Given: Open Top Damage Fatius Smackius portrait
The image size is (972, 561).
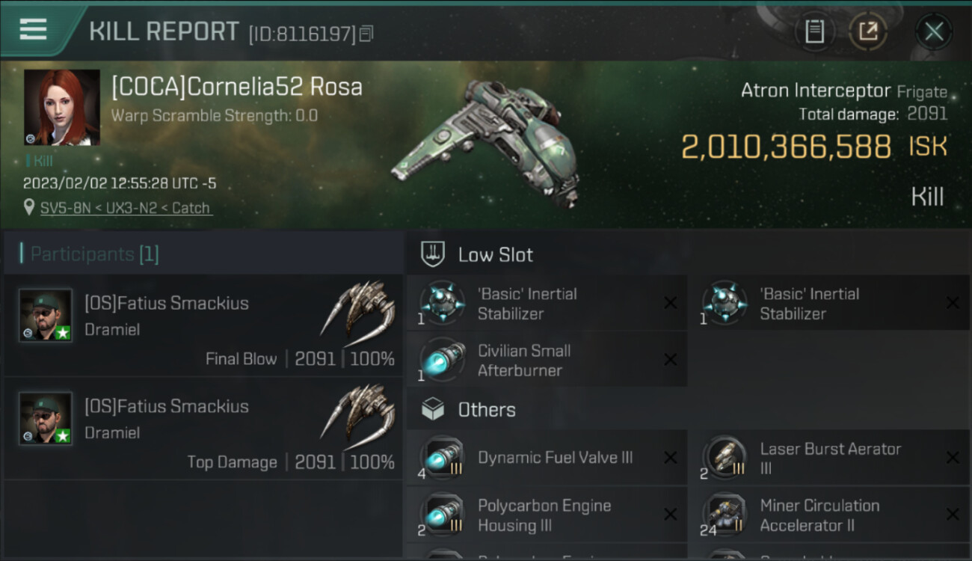Looking at the screenshot, I should 46,418.
